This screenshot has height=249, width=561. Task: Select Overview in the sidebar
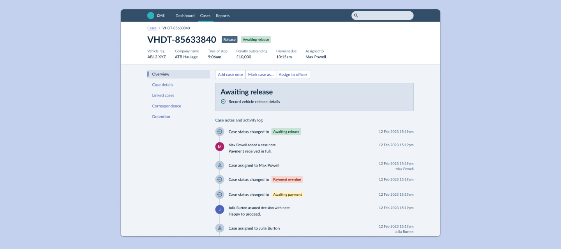click(x=178, y=74)
